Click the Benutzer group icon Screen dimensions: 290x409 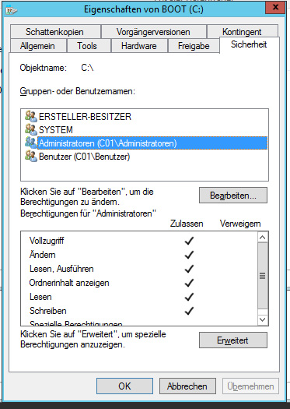pos(31,157)
